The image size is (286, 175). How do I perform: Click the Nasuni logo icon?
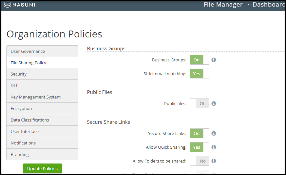[x=8, y=5]
